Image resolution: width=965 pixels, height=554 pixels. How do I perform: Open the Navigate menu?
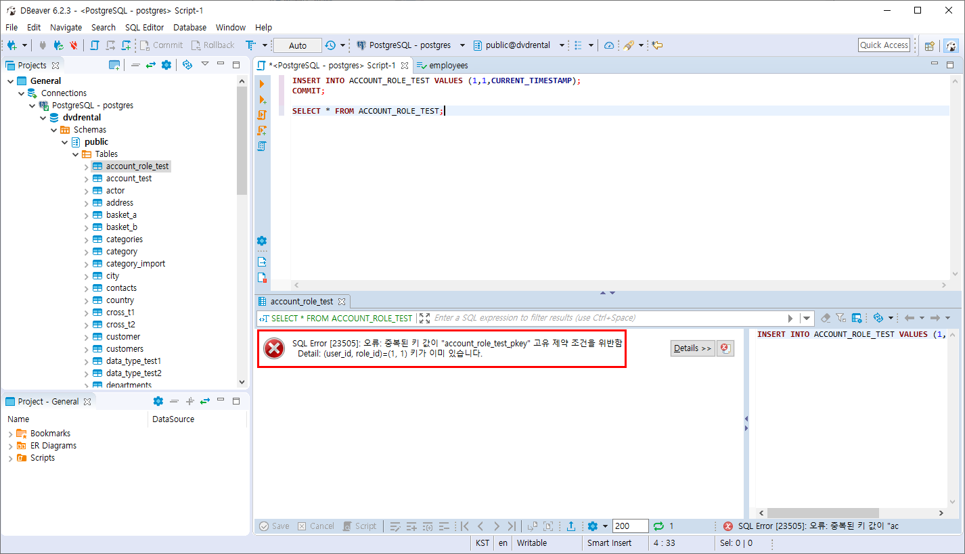tap(66, 28)
